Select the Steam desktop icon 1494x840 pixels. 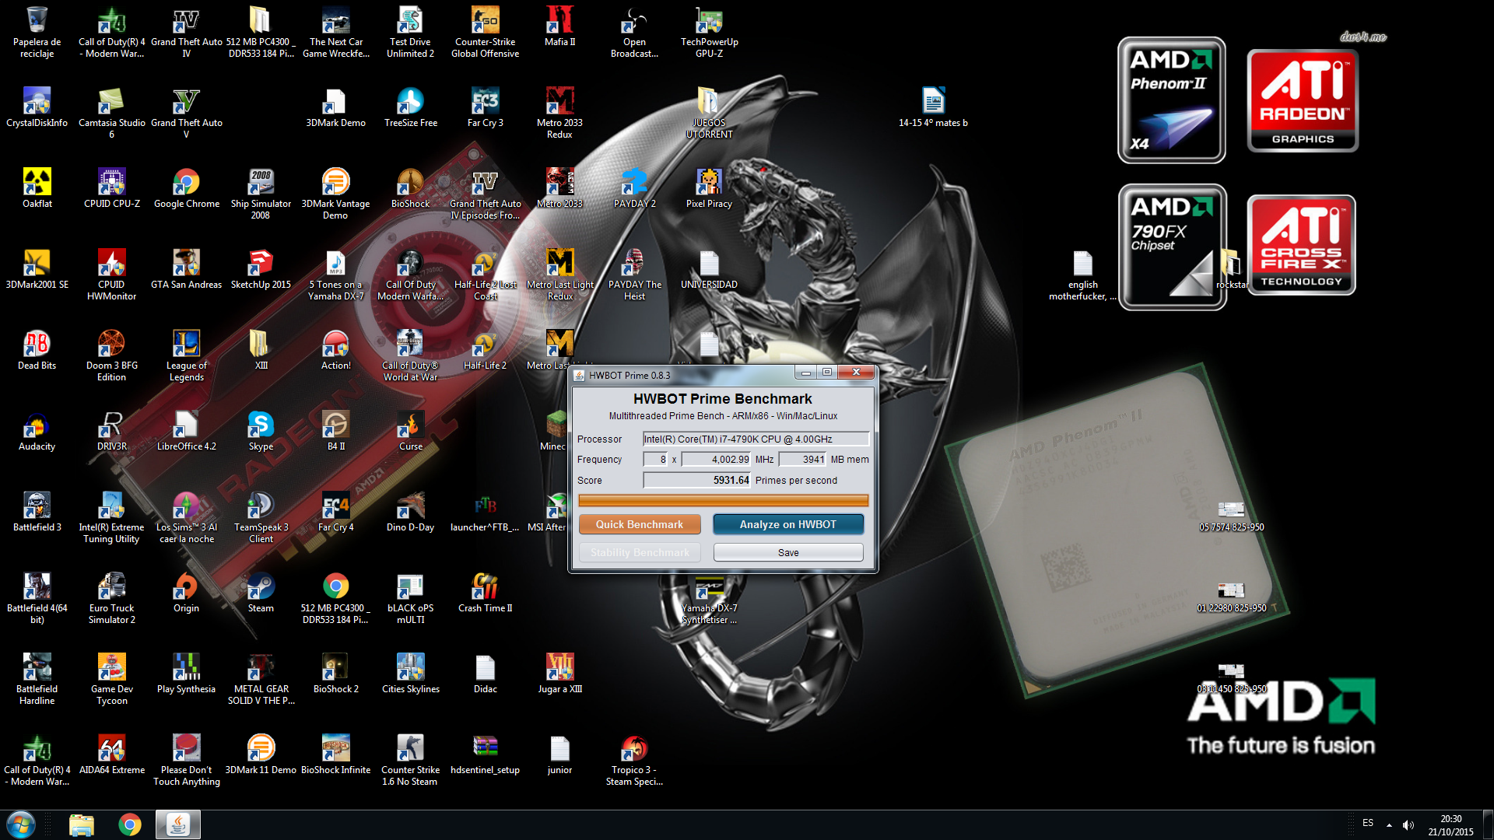click(261, 593)
